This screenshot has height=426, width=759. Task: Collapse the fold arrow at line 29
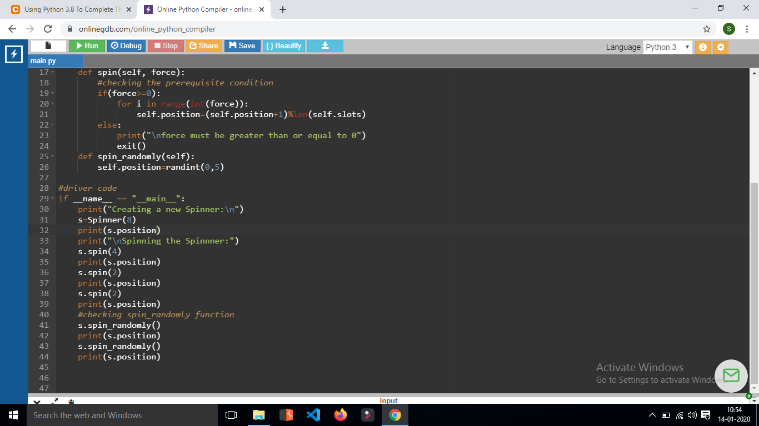[x=53, y=199]
